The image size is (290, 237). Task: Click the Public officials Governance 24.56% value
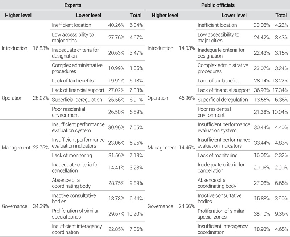pos(186,206)
